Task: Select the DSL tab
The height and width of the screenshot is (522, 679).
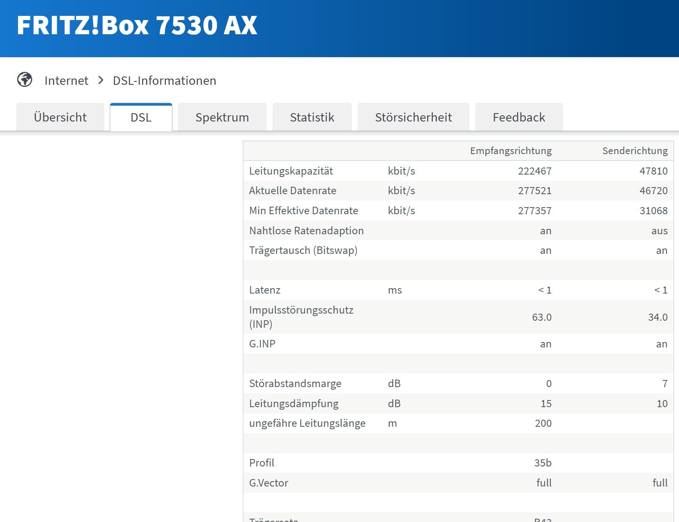Action: tap(141, 117)
